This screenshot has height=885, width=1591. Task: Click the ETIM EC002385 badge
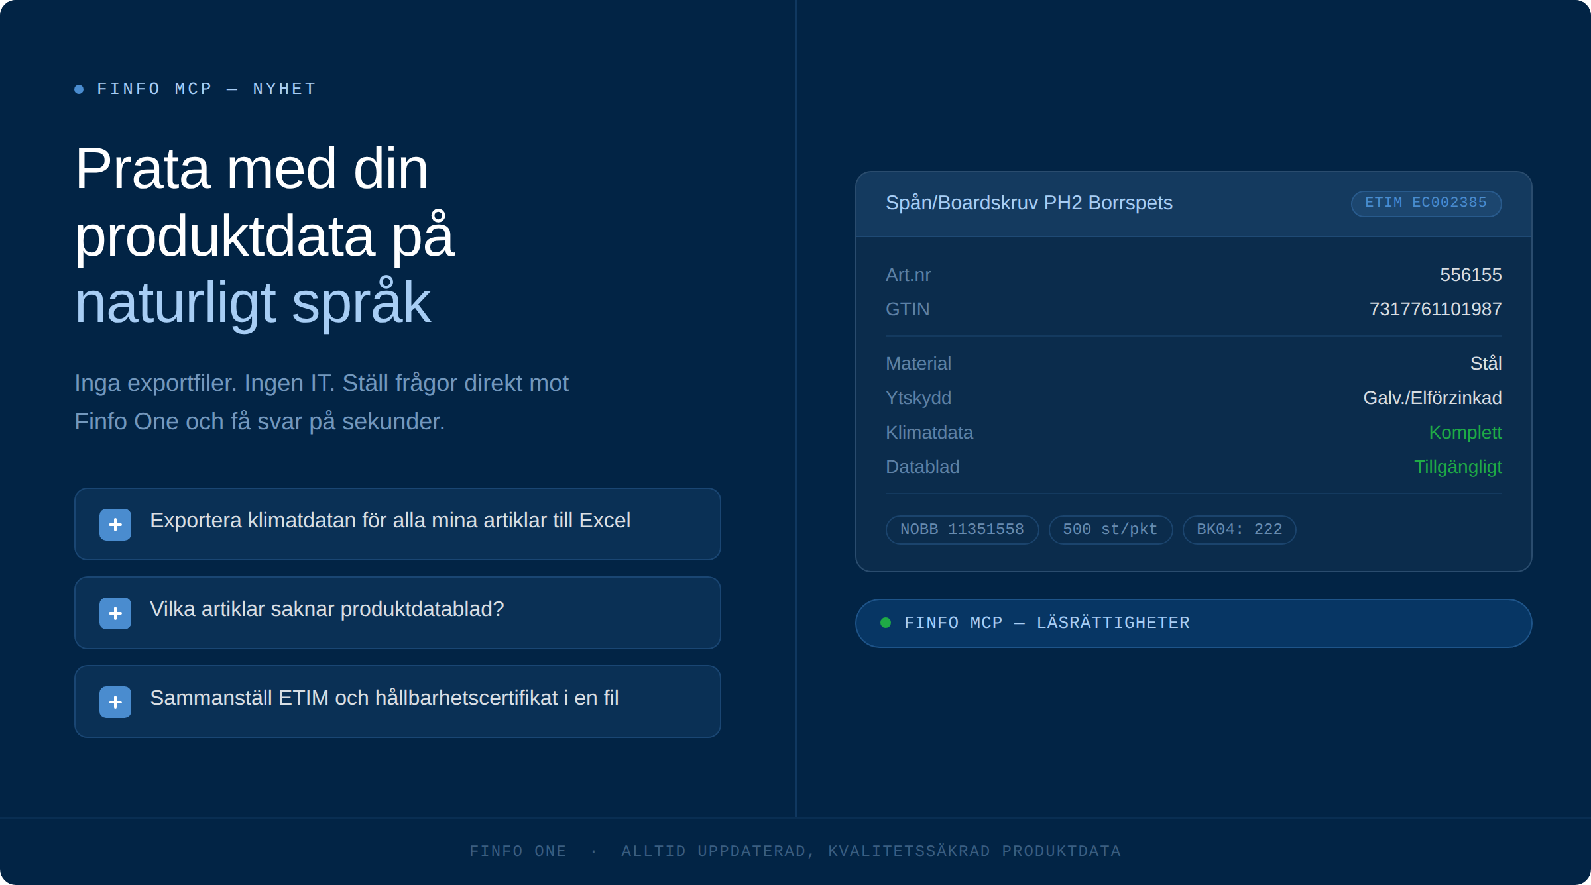click(x=1426, y=203)
